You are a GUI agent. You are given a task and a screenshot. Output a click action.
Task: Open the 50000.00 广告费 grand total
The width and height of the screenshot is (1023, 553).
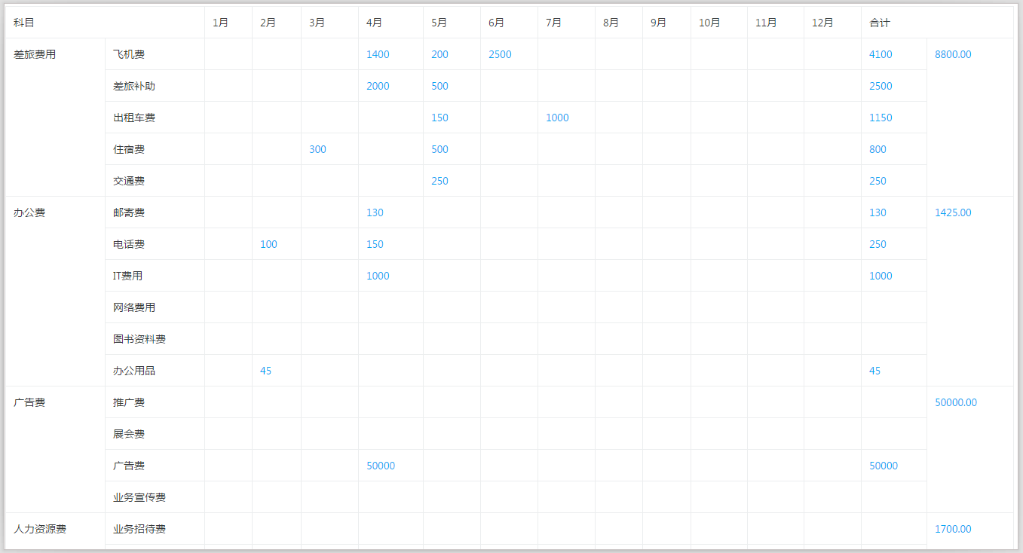point(955,402)
